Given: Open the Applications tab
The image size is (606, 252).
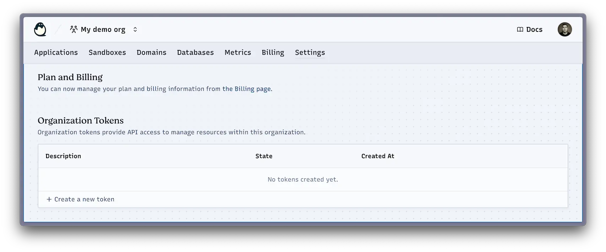Looking at the screenshot, I should tap(56, 52).
